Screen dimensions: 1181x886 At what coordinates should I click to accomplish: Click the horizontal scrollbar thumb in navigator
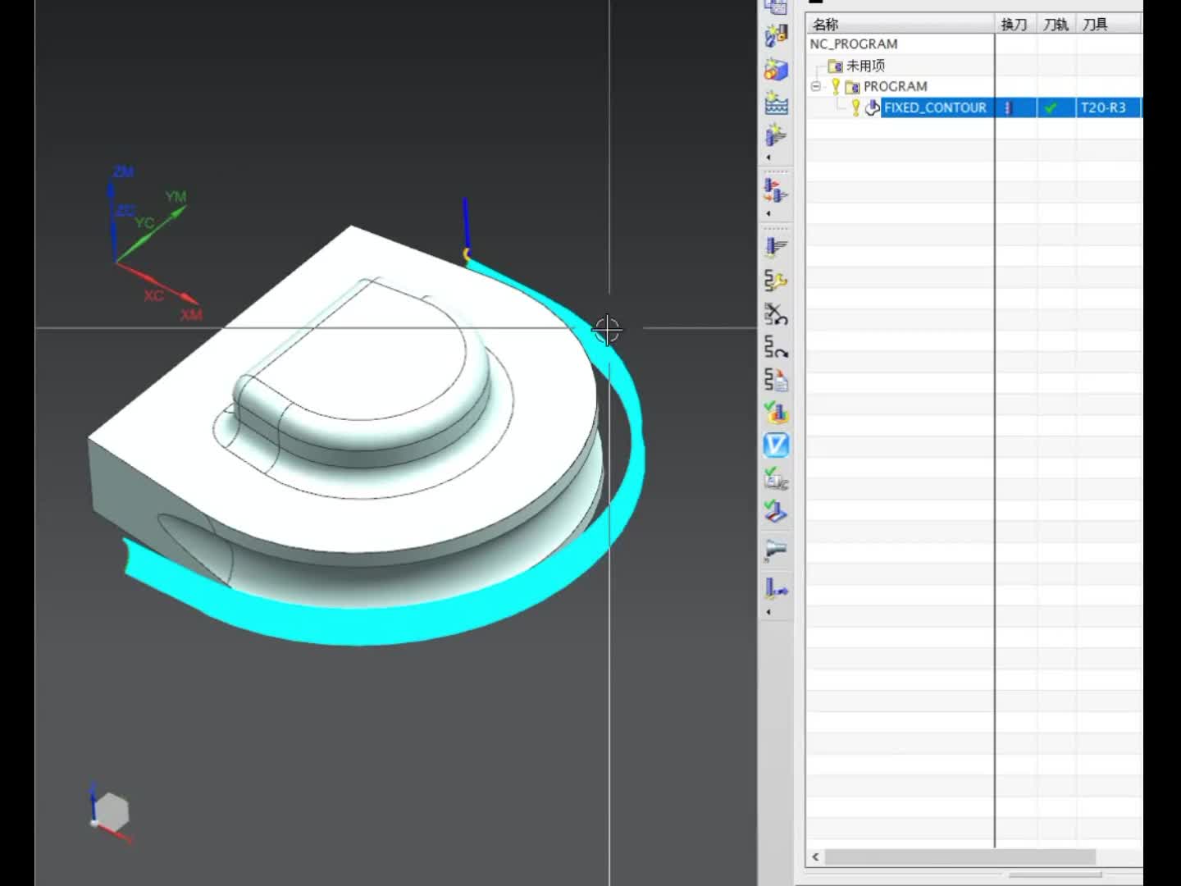960,857
